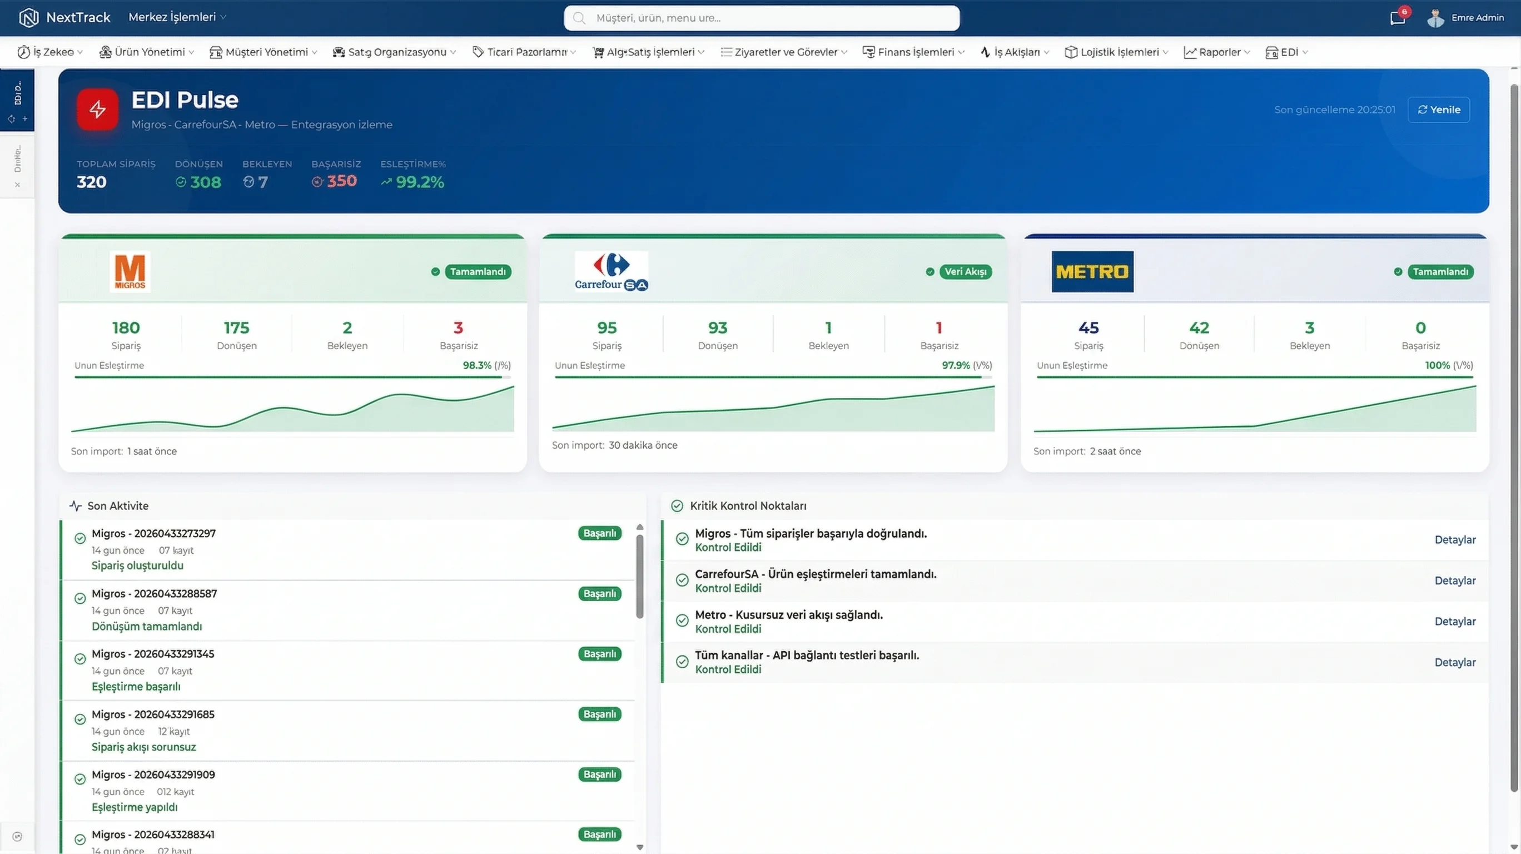Click collapse icon at sidebar bottom
Screen dimensions: 1521x854
(17, 836)
